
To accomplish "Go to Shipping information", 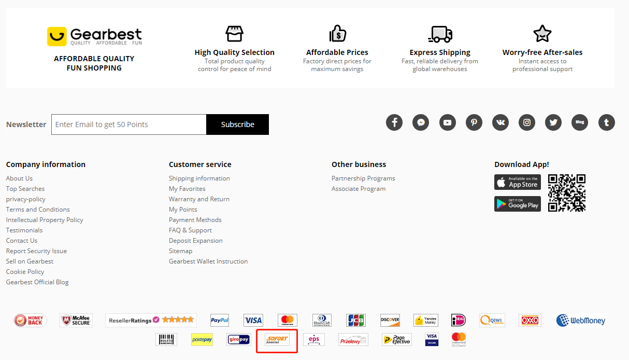I will [199, 178].
